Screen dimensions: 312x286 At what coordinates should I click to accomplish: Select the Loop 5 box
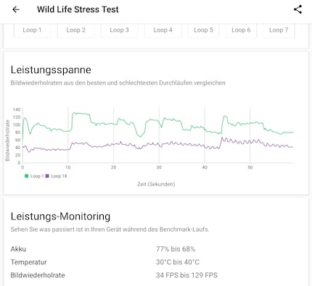(203, 30)
